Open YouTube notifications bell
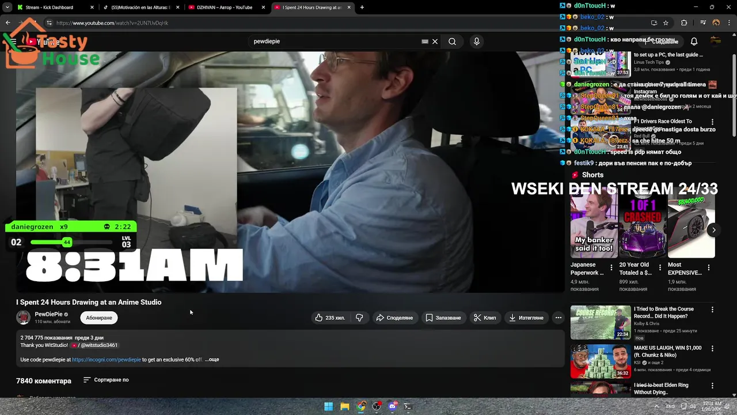The height and width of the screenshot is (415, 737). pyautogui.click(x=694, y=41)
